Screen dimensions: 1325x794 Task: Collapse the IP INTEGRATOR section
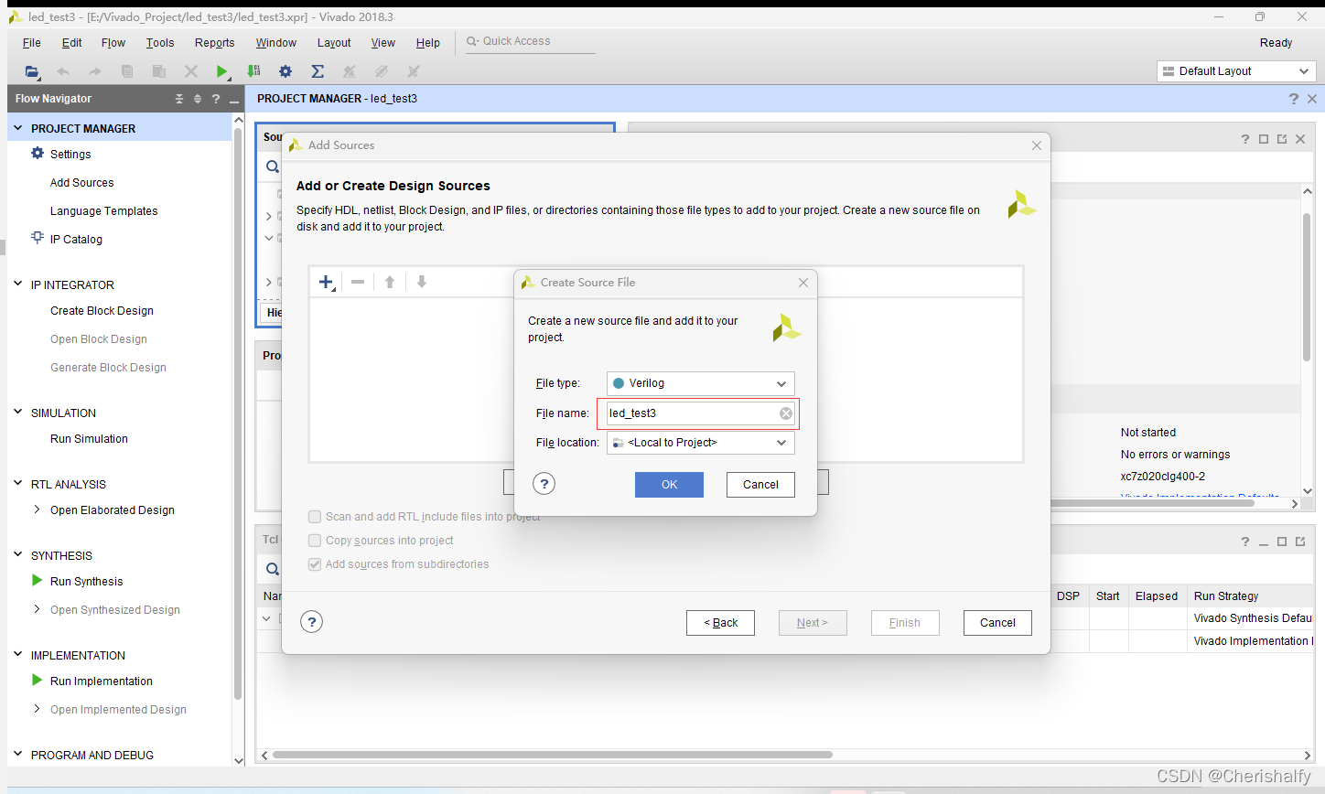(x=17, y=284)
